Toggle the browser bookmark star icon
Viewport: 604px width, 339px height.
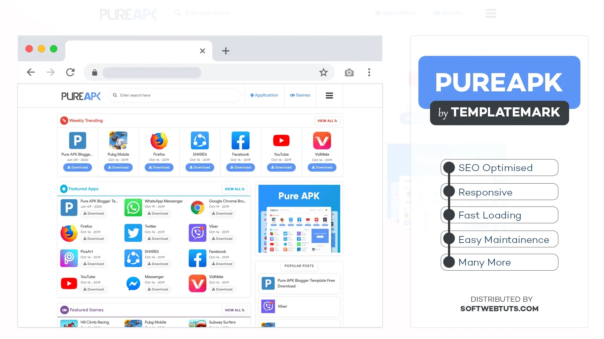(323, 73)
